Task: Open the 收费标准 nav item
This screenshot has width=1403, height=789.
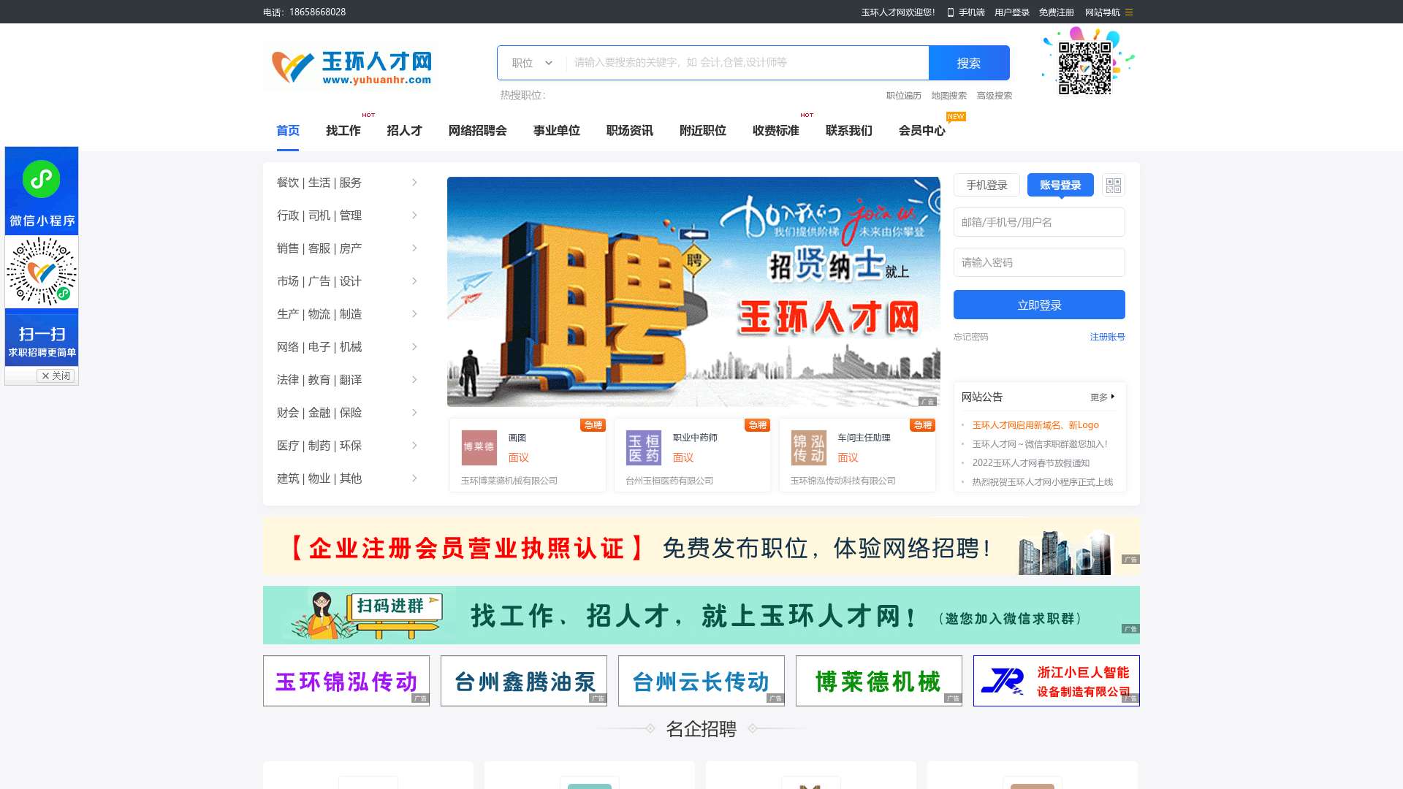Action: pos(776,131)
